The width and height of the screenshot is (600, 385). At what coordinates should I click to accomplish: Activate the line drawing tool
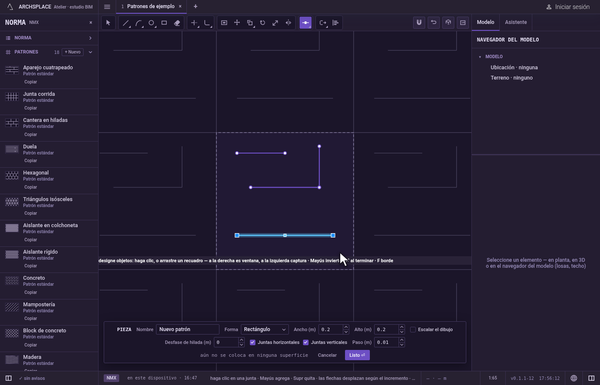tap(126, 23)
